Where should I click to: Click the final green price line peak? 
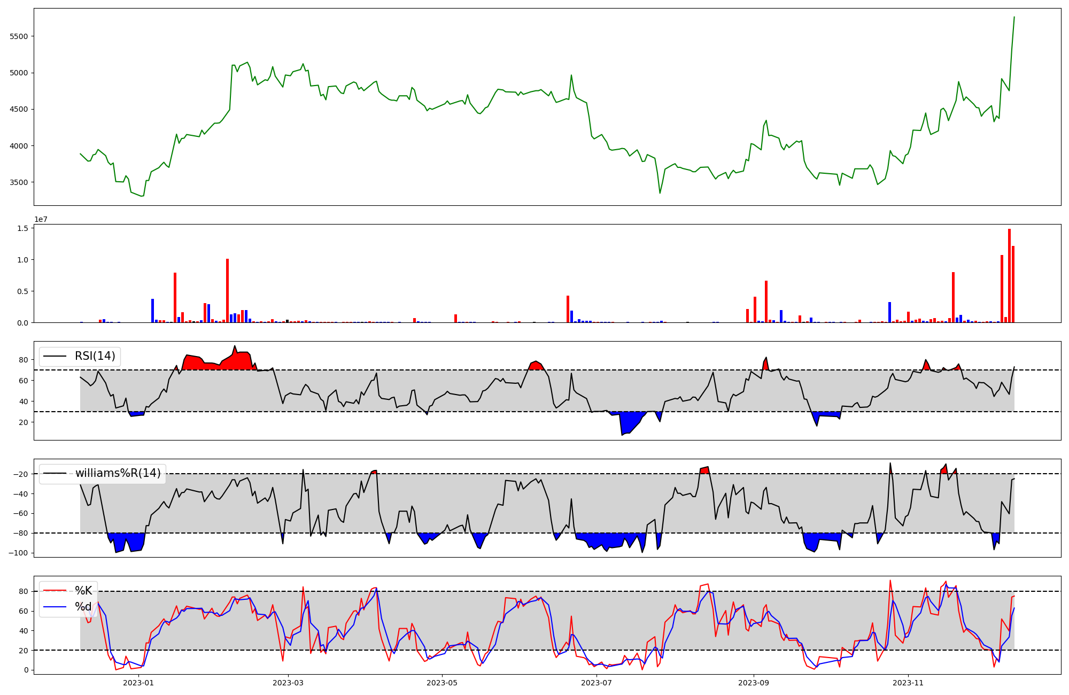[1014, 18]
